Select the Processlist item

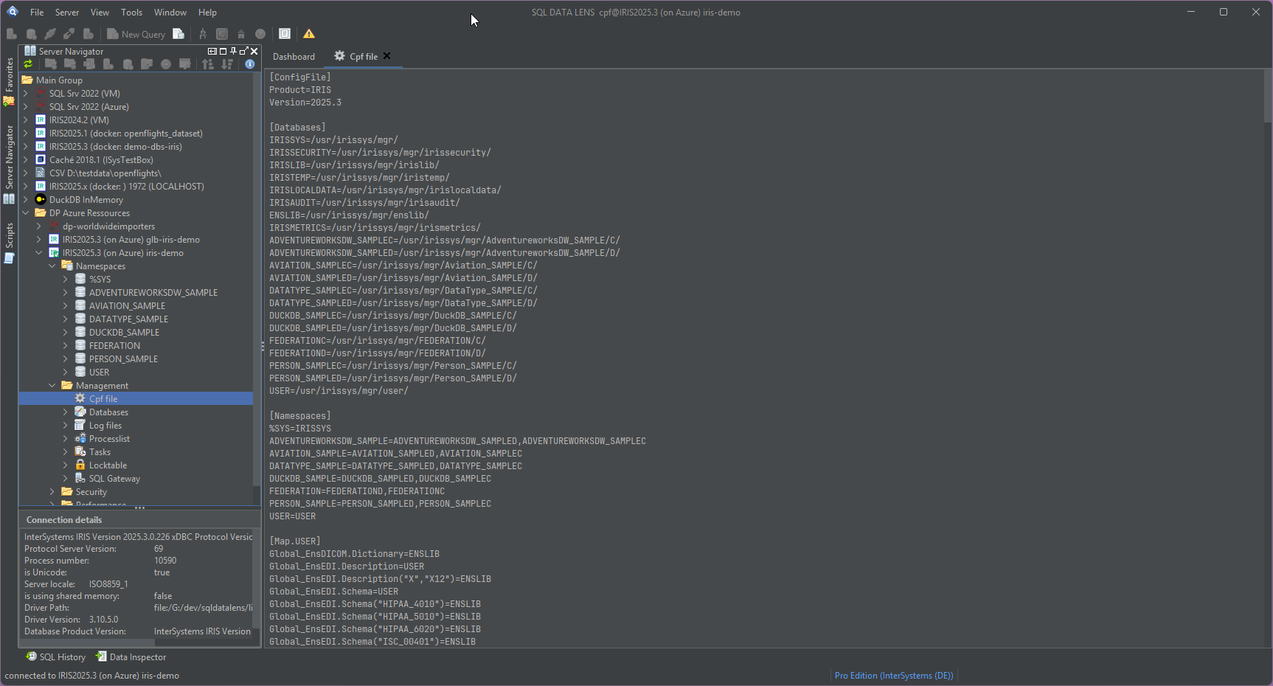[x=109, y=439]
